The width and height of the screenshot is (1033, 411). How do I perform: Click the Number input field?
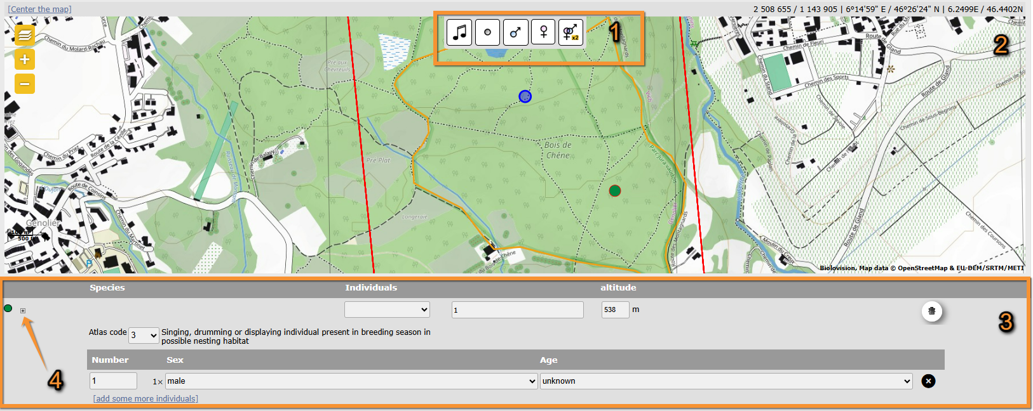pos(113,381)
